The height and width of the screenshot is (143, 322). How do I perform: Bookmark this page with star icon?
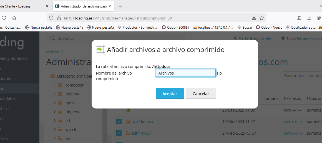point(261,18)
